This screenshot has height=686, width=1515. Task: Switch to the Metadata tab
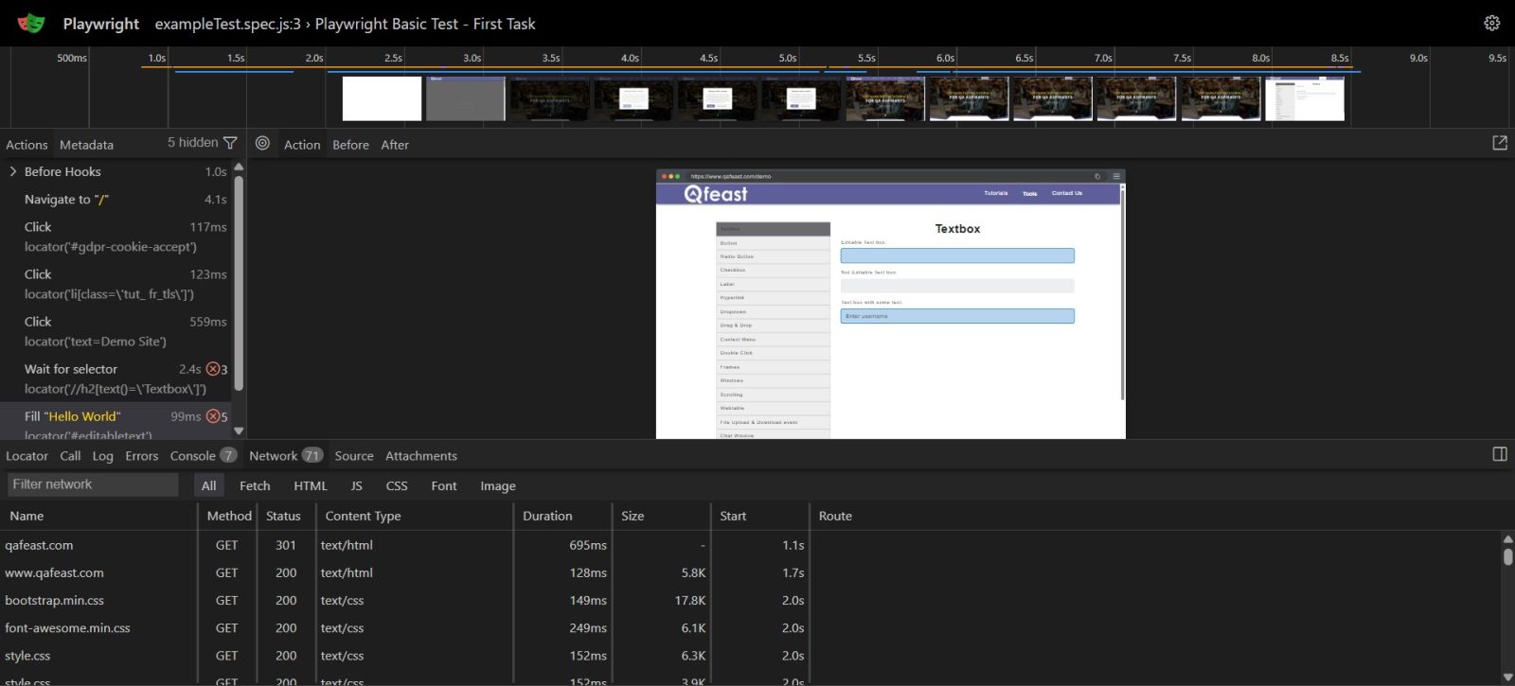coord(86,145)
